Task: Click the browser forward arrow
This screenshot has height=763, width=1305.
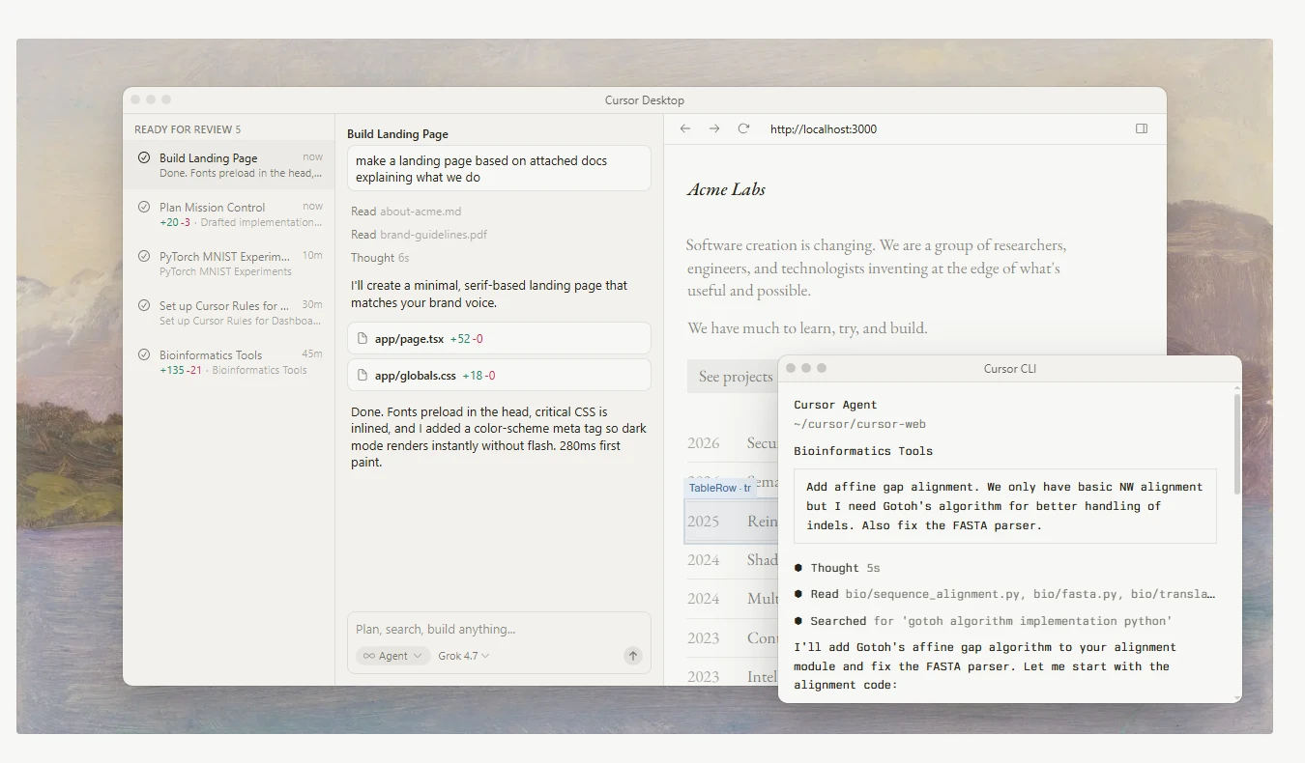Action: coord(714,128)
